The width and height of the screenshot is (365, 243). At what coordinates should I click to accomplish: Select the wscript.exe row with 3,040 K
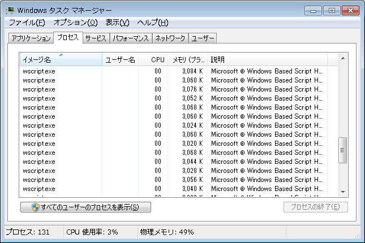point(173,189)
